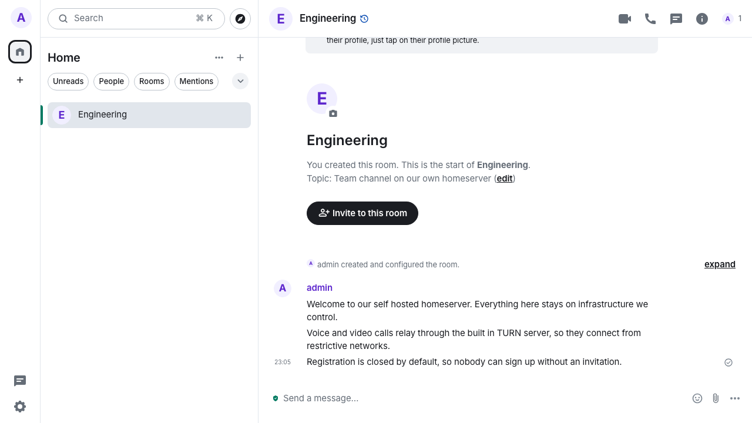This screenshot has height=423, width=752.
Task: Open the threads panel in room header
Action: 676,19
